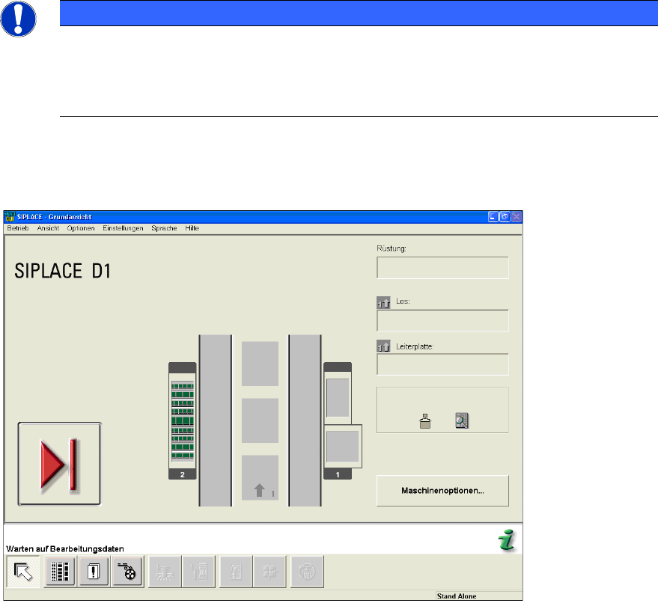658x606 pixels.
Task: Click the Rüstung input field
Action: [x=442, y=268]
